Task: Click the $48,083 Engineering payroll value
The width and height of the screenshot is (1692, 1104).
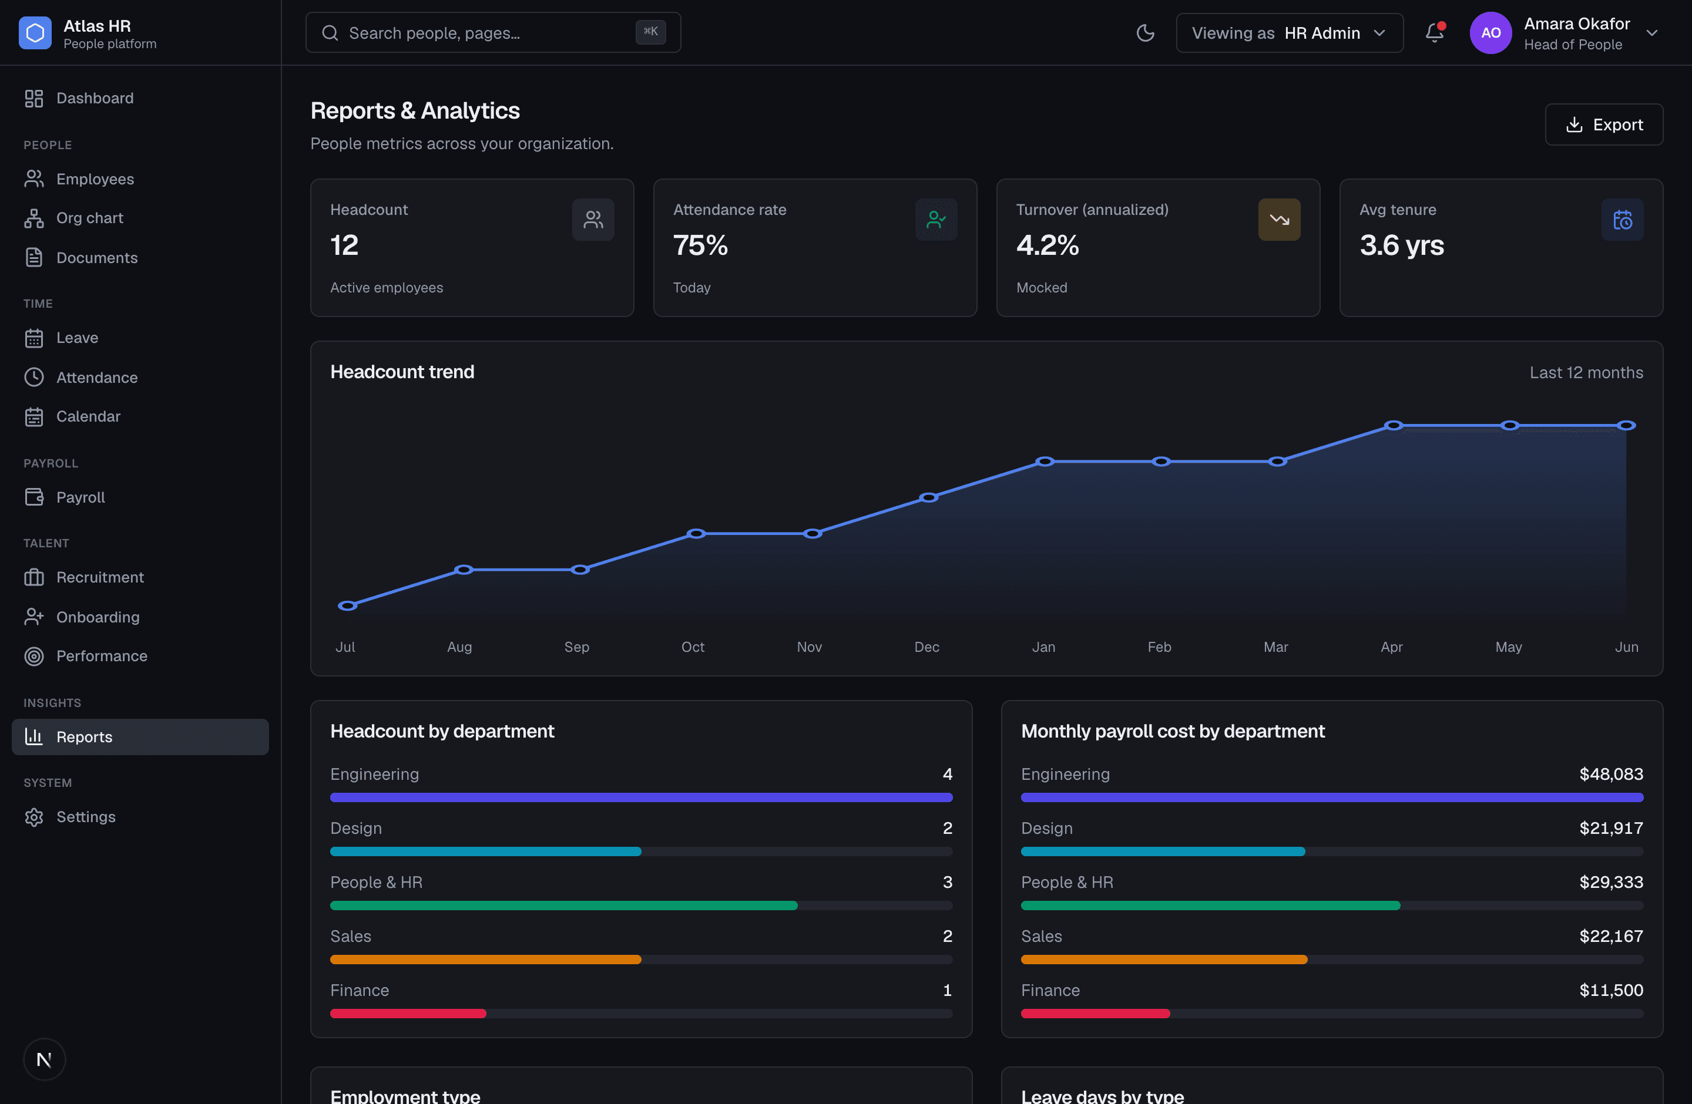Action: 1611,773
